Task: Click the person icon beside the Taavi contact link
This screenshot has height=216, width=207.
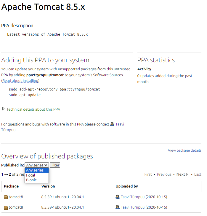Action: (x=112, y=124)
